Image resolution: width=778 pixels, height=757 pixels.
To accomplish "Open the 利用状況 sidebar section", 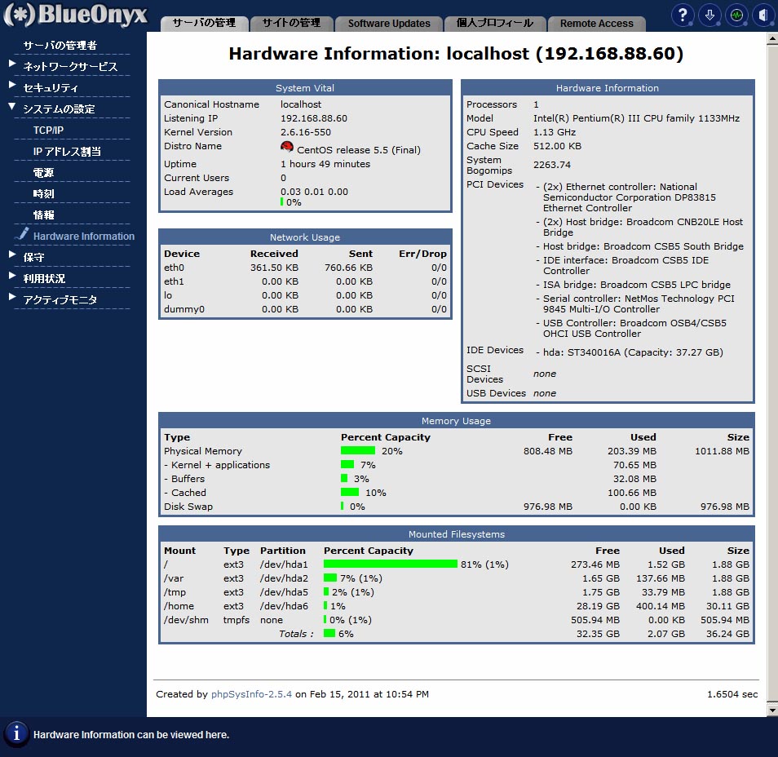I will pos(44,279).
